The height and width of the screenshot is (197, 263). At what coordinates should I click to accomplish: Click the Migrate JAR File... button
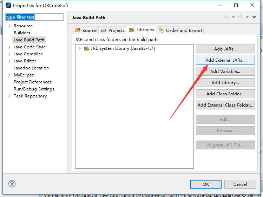coord(225,145)
